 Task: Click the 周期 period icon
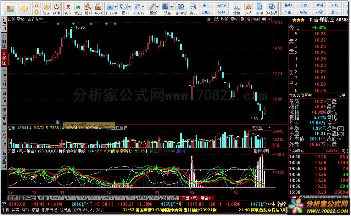point(123,7)
